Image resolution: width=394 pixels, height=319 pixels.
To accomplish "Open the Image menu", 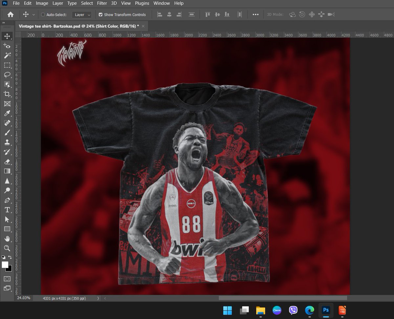I will (42, 3).
